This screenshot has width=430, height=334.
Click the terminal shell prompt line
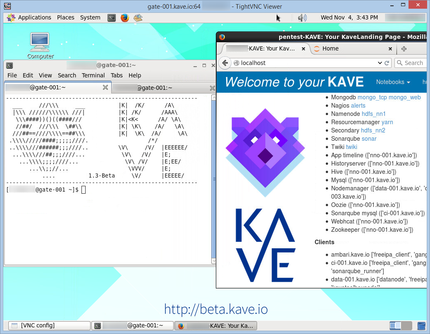[x=46, y=190]
